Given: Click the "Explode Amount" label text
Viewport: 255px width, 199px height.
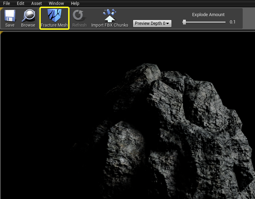Looking at the screenshot, I should 208,15.
